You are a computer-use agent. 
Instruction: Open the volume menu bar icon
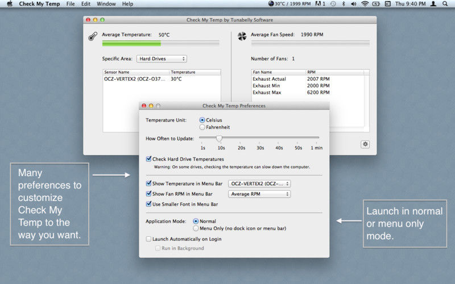tap(353, 4)
